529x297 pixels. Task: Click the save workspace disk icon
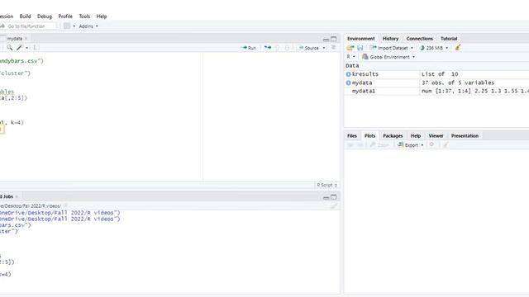360,48
